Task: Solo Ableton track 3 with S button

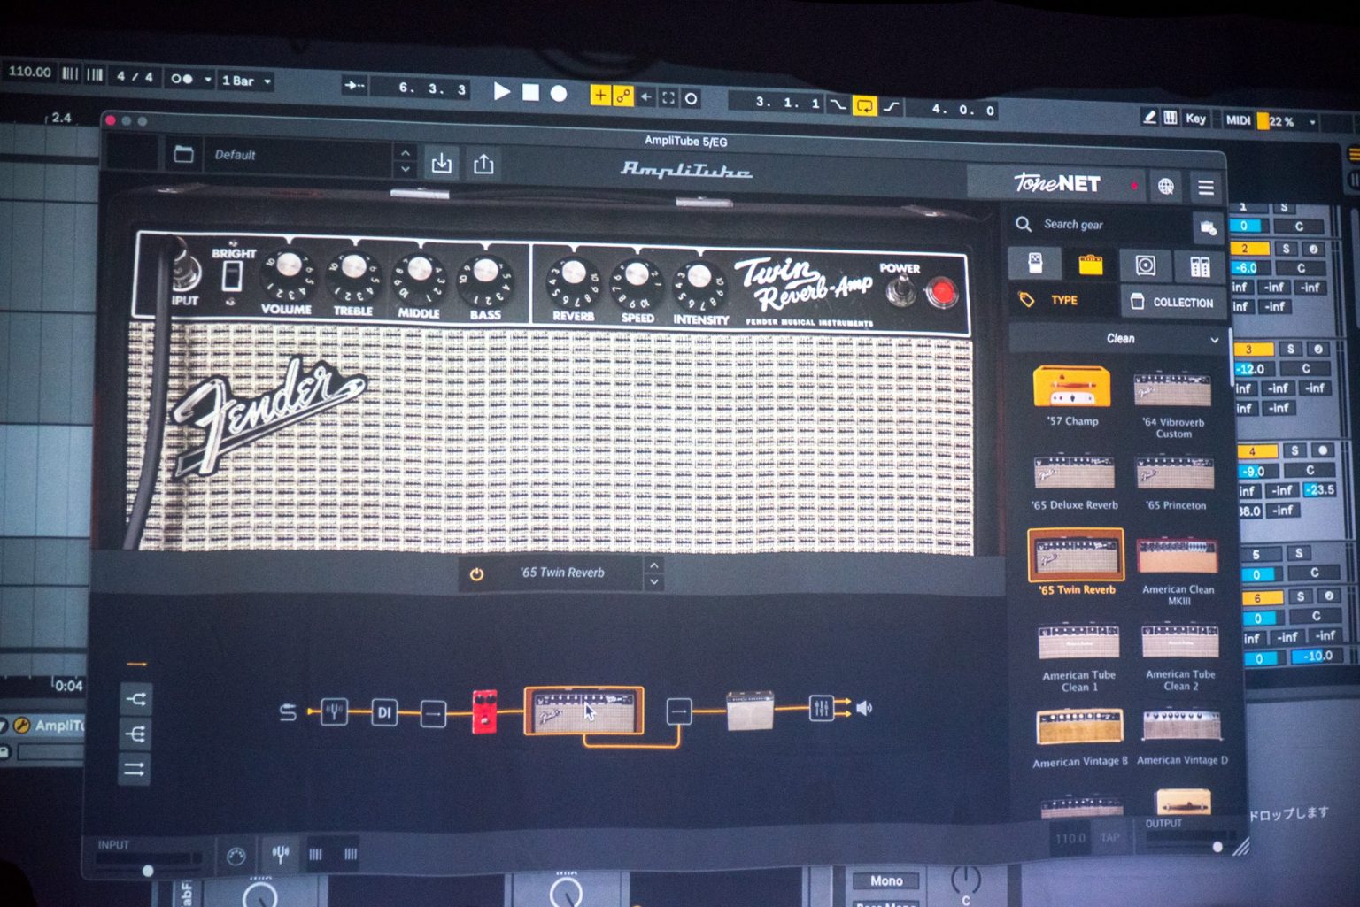Action: coord(1291,350)
